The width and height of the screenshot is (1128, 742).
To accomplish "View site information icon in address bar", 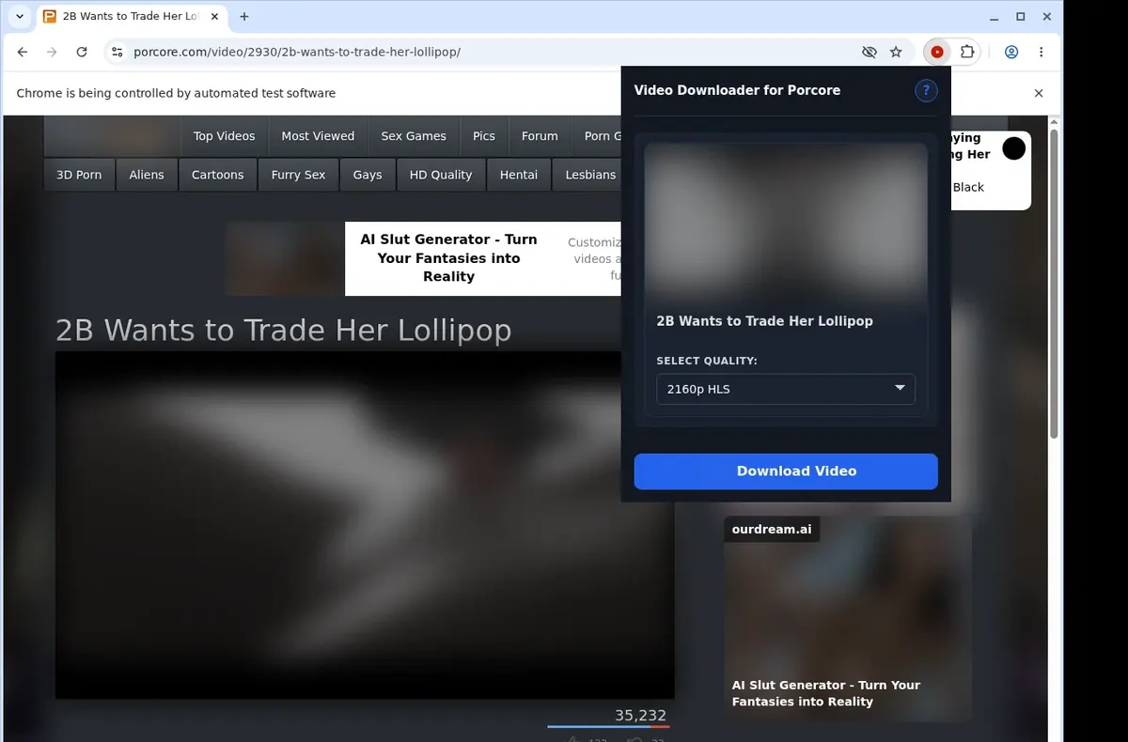I will pos(116,53).
